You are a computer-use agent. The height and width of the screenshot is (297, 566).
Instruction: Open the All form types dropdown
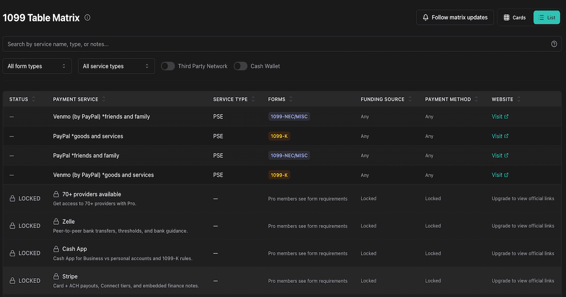click(x=37, y=66)
